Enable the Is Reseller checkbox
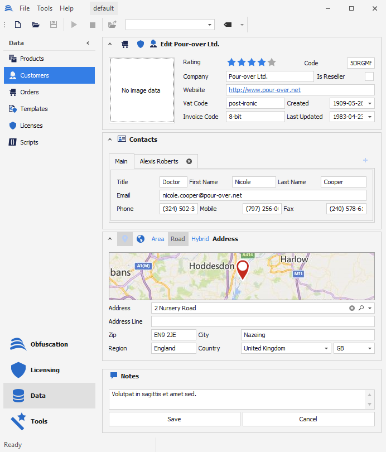 pos(369,76)
